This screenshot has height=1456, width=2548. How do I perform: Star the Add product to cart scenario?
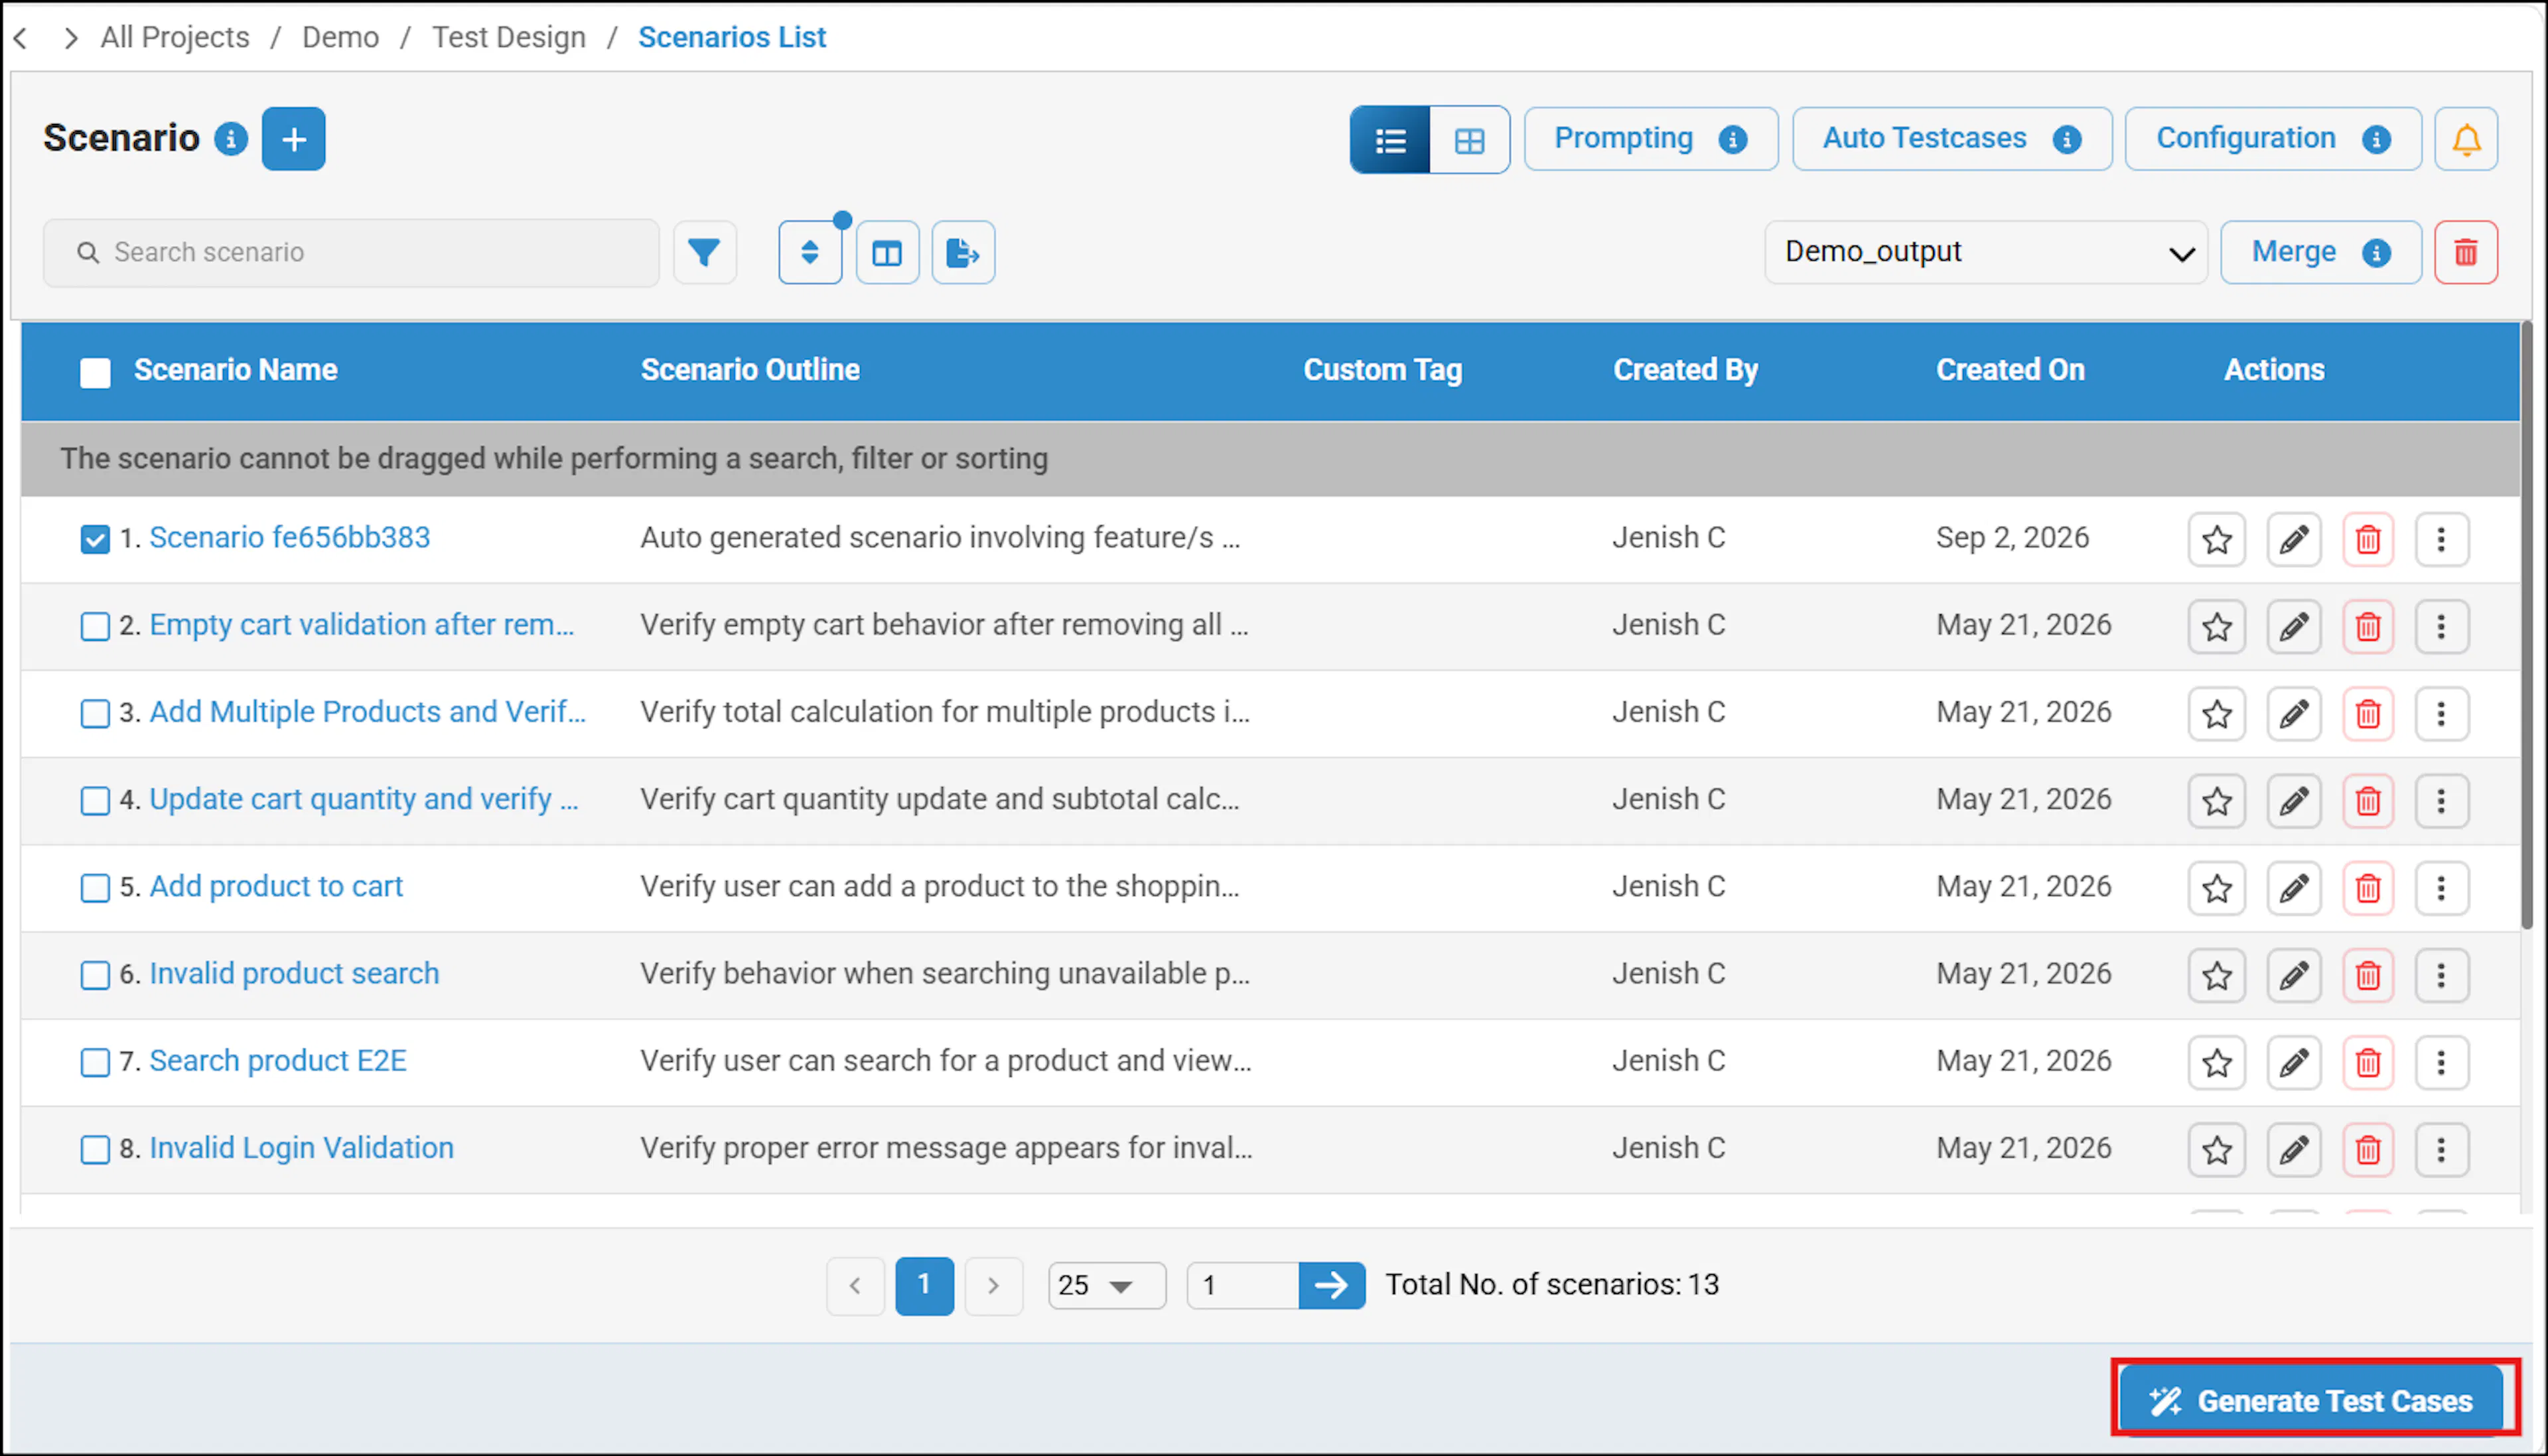pos(2217,888)
